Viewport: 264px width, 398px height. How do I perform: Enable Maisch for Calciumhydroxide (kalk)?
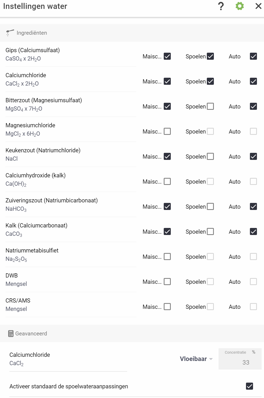tap(167, 182)
